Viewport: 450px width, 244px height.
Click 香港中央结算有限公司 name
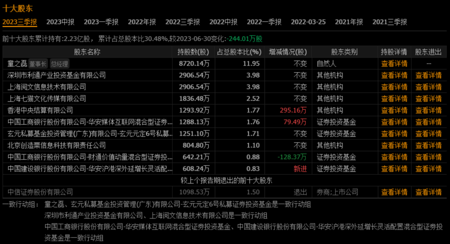click(x=40, y=110)
